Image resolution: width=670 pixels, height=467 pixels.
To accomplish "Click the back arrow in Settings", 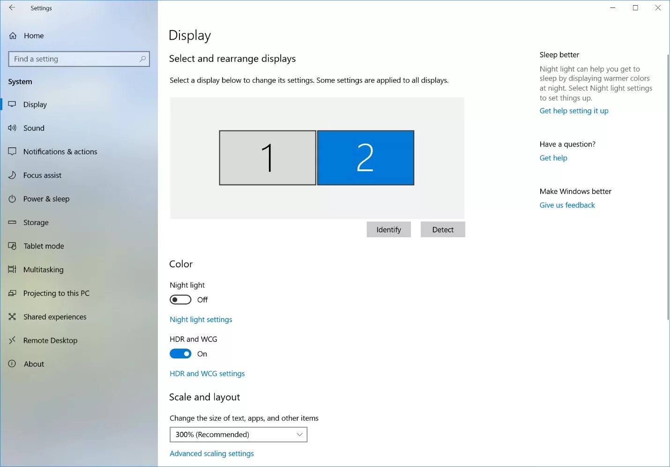I will 12,7.
